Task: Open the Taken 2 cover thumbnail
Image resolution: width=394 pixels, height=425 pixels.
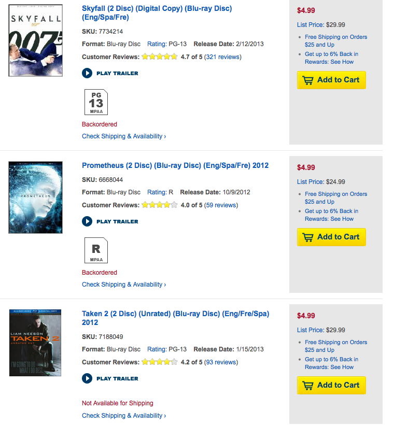Action: [36, 343]
